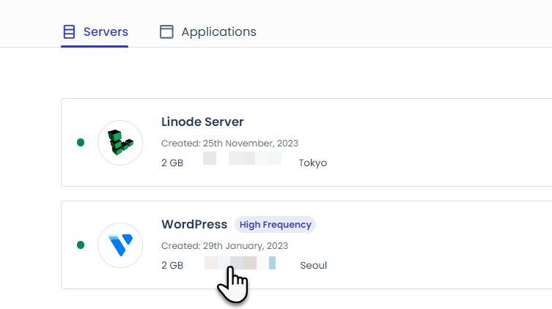Click the Servers tab stack icon

coord(69,31)
